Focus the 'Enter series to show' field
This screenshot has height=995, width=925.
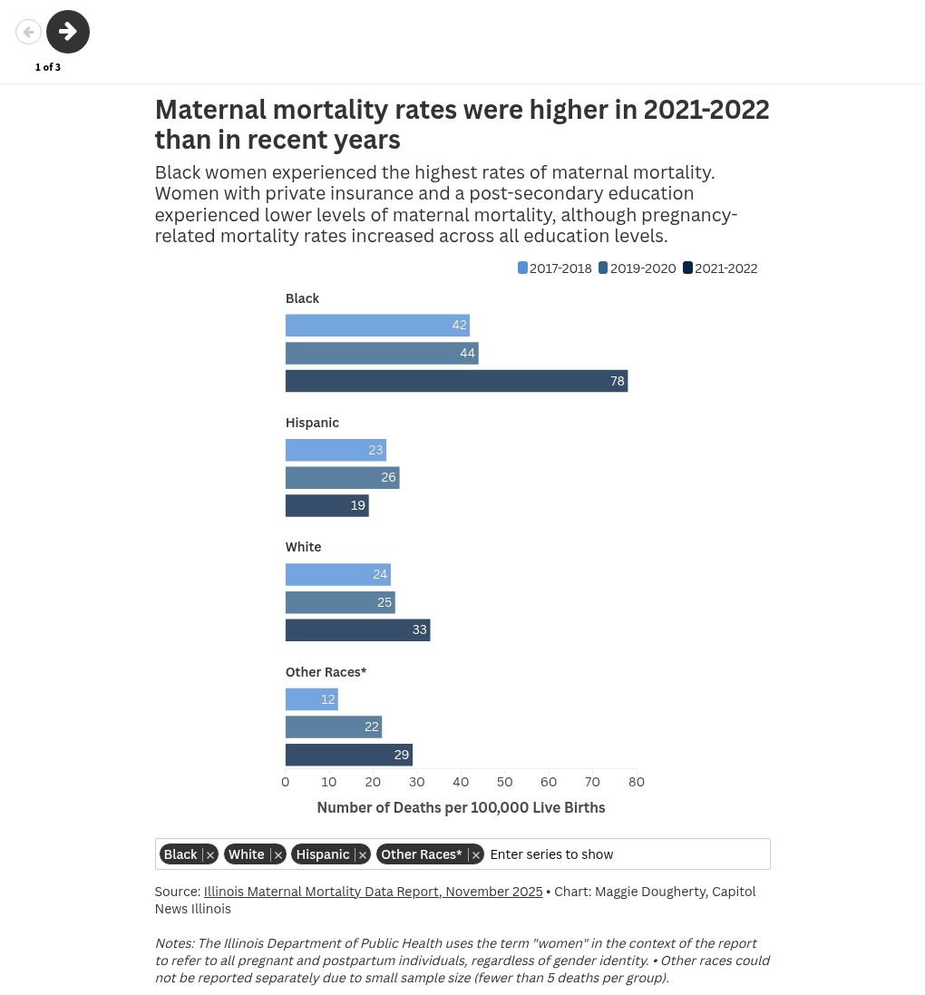[x=626, y=854]
